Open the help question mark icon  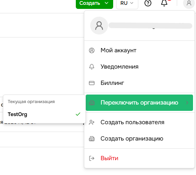click(x=148, y=3)
